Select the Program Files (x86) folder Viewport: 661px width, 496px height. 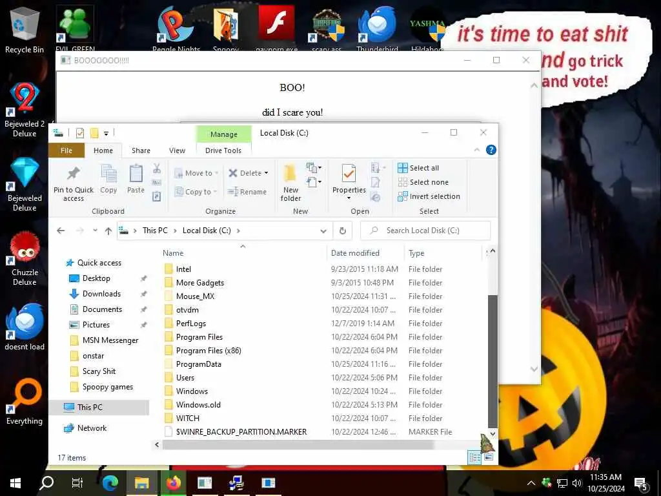pos(208,351)
